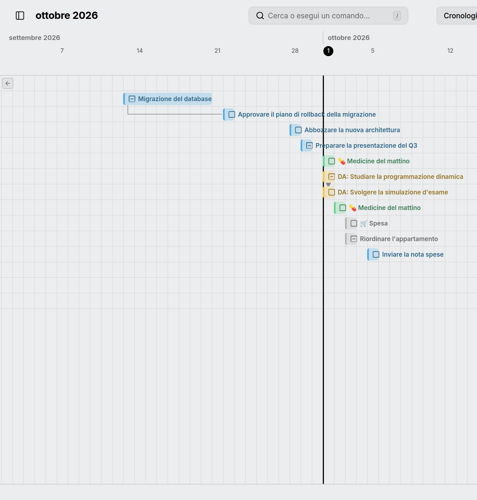The height and width of the screenshot is (500, 477).
Task: Click shopping cart emoji on Spesa
Action: pyautogui.click(x=364, y=223)
